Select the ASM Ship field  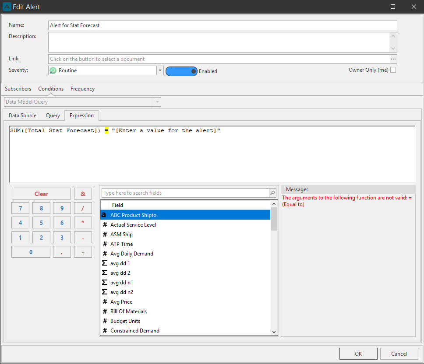[185, 234]
